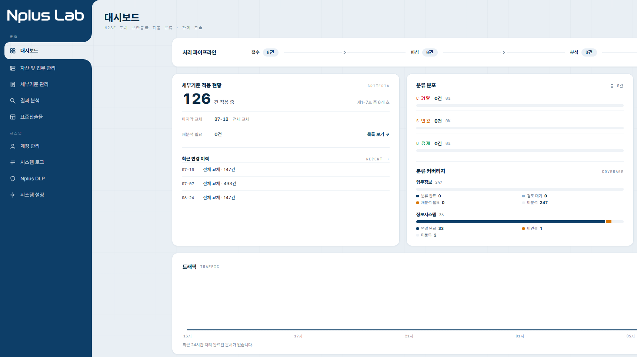
Task: Click the O 공개 classification label
Action: point(423,143)
